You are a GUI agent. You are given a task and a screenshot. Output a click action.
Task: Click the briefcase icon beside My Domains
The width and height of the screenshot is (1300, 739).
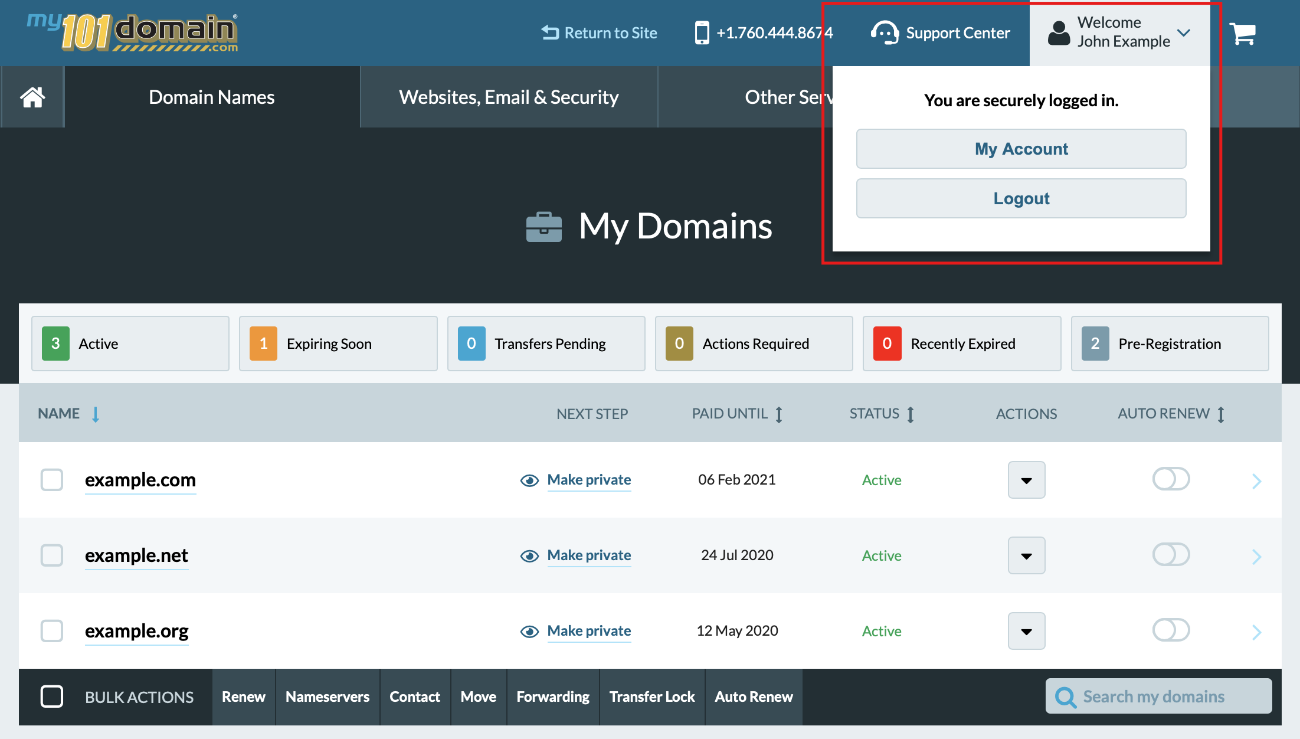[x=543, y=227]
